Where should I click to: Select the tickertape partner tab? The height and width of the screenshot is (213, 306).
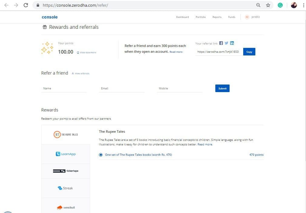coord(66,171)
